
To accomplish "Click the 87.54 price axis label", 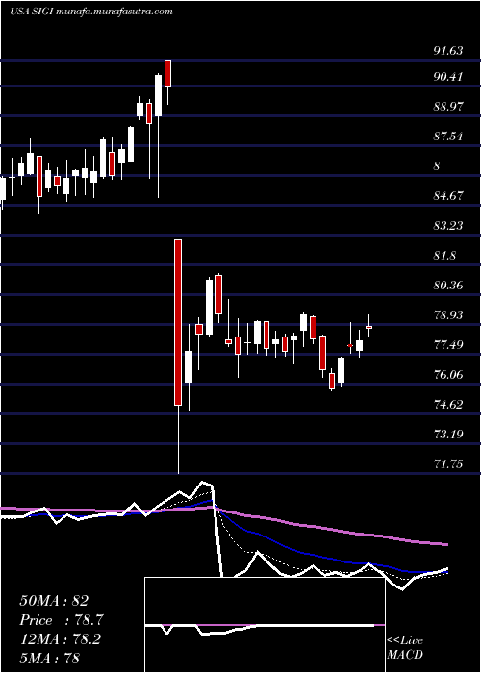I will click(x=448, y=137).
